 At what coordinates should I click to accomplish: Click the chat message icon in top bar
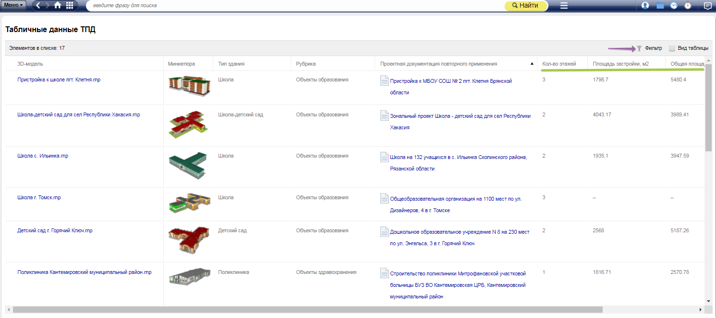pyautogui.click(x=707, y=6)
